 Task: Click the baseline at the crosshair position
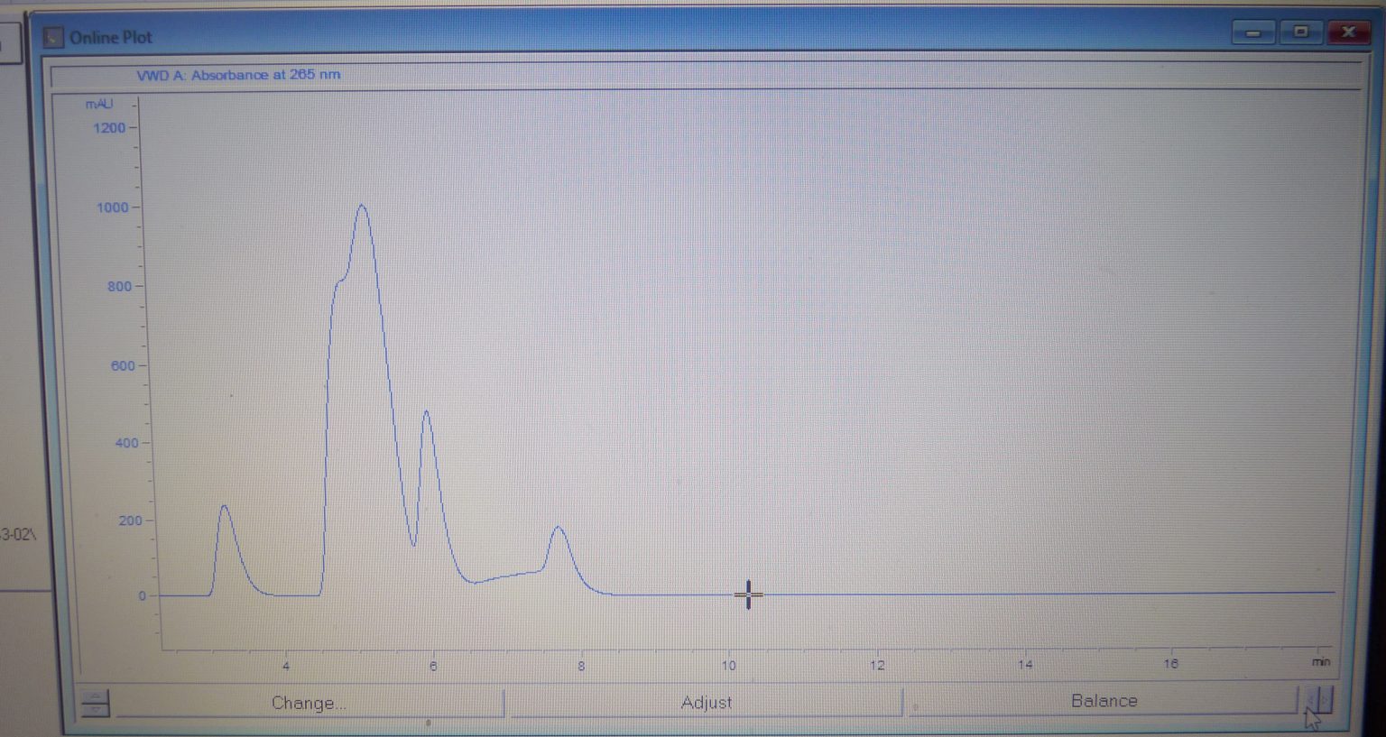pos(748,595)
